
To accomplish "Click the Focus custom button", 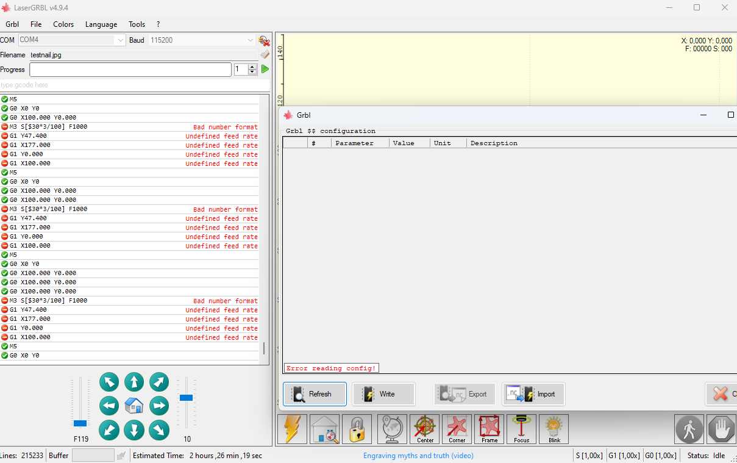I will [522, 429].
